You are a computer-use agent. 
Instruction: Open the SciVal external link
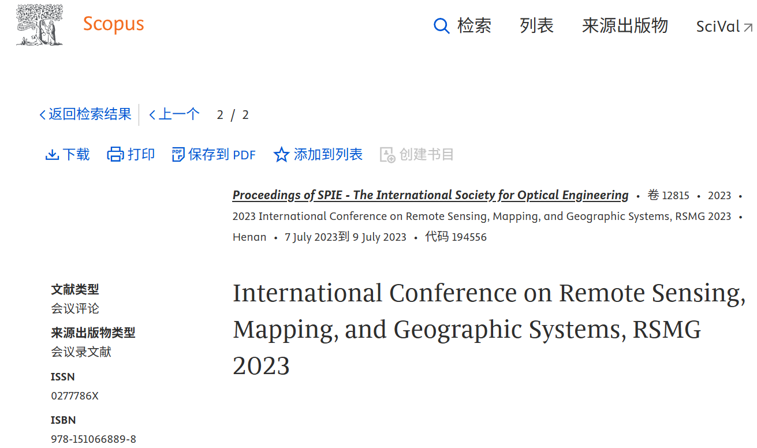click(x=725, y=27)
